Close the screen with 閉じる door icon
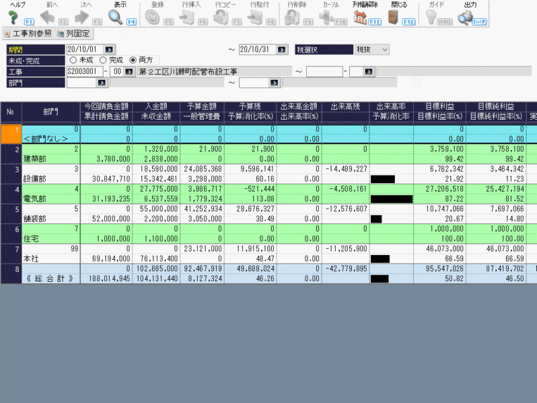The height and width of the screenshot is (403, 537). coord(393,17)
